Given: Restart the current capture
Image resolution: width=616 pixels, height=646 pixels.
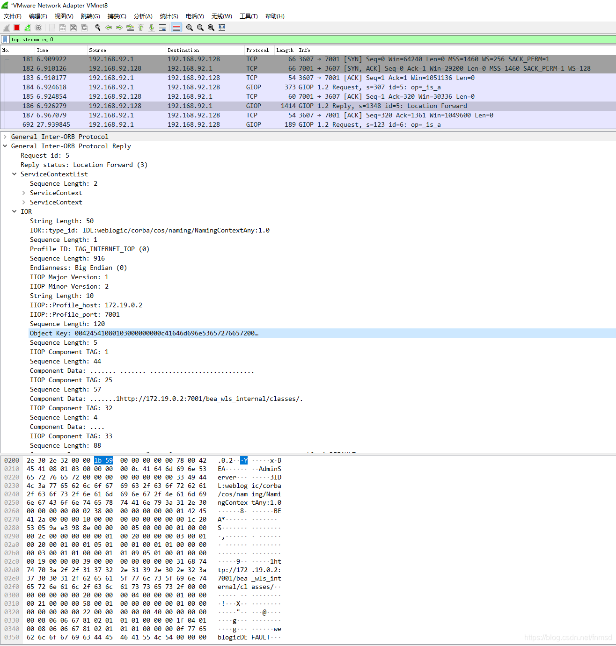Looking at the screenshot, I should [x=28, y=28].
